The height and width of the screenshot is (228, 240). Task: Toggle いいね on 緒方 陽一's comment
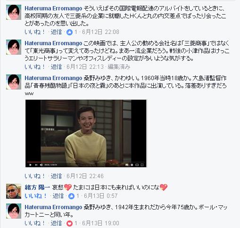point(36,196)
